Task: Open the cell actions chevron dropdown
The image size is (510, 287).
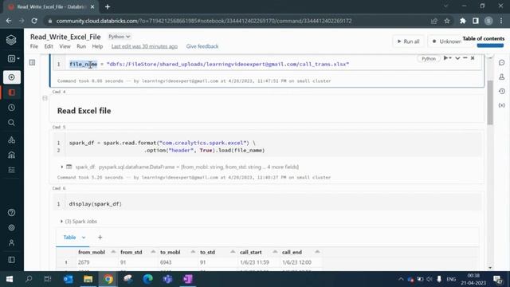Action: click(457, 58)
